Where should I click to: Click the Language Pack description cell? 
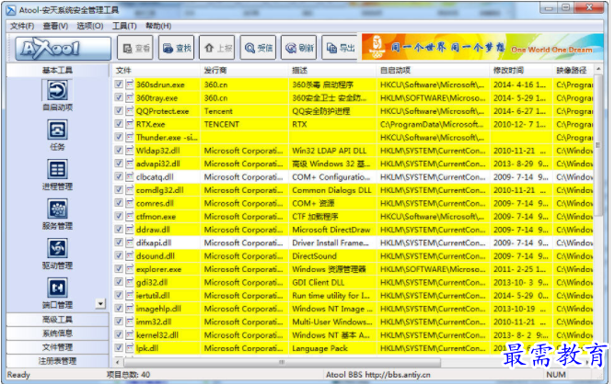click(x=319, y=348)
